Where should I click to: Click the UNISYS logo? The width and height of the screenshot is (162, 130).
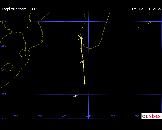(x=151, y=116)
